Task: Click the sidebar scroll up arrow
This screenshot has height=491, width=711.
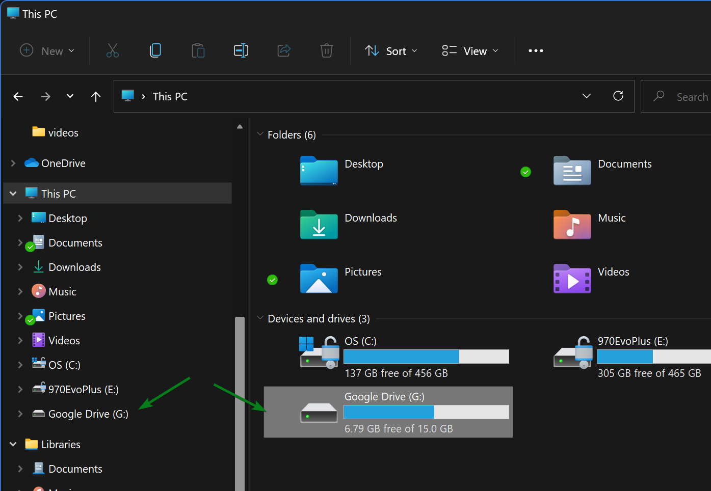Action: [x=240, y=126]
